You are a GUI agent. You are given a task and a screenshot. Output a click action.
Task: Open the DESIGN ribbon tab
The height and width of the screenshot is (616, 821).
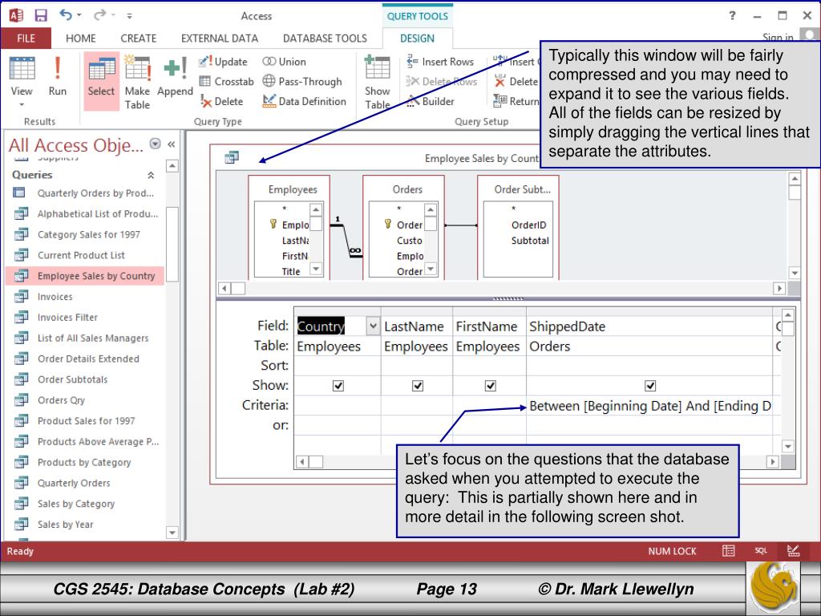pyautogui.click(x=417, y=38)
